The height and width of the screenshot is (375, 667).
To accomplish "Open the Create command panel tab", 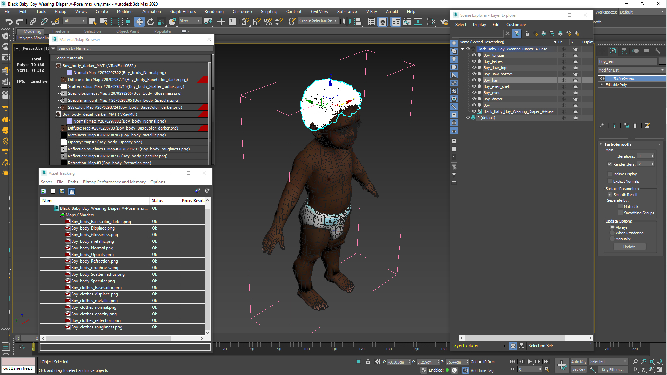I will click(x=602, y=51).
